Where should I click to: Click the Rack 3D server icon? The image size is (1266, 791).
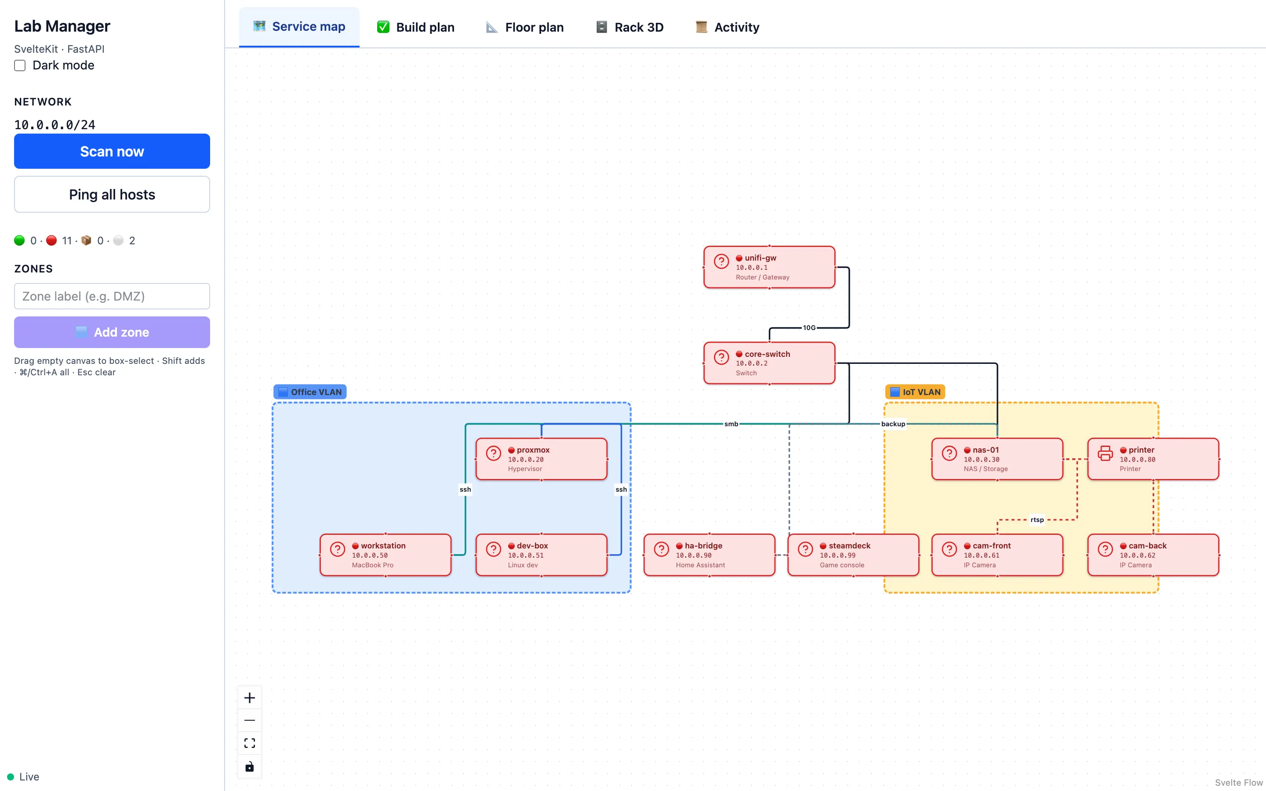[x=602, y=27]
